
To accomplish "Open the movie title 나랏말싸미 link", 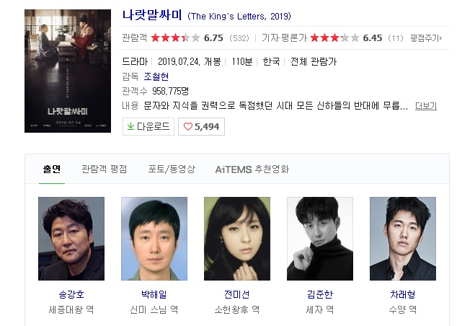I will [152, 15].
